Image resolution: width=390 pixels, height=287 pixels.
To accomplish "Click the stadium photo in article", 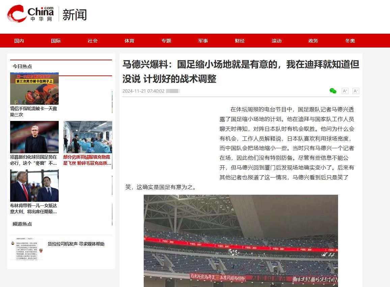I will [x=241, y=241].
